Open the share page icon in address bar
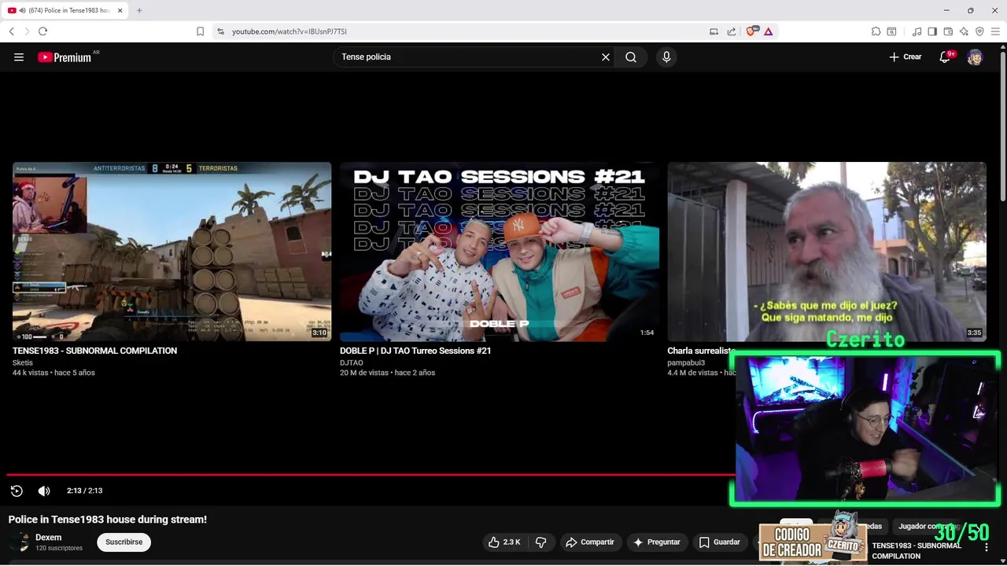This screenshot has height=566, width=1007. 732,31
